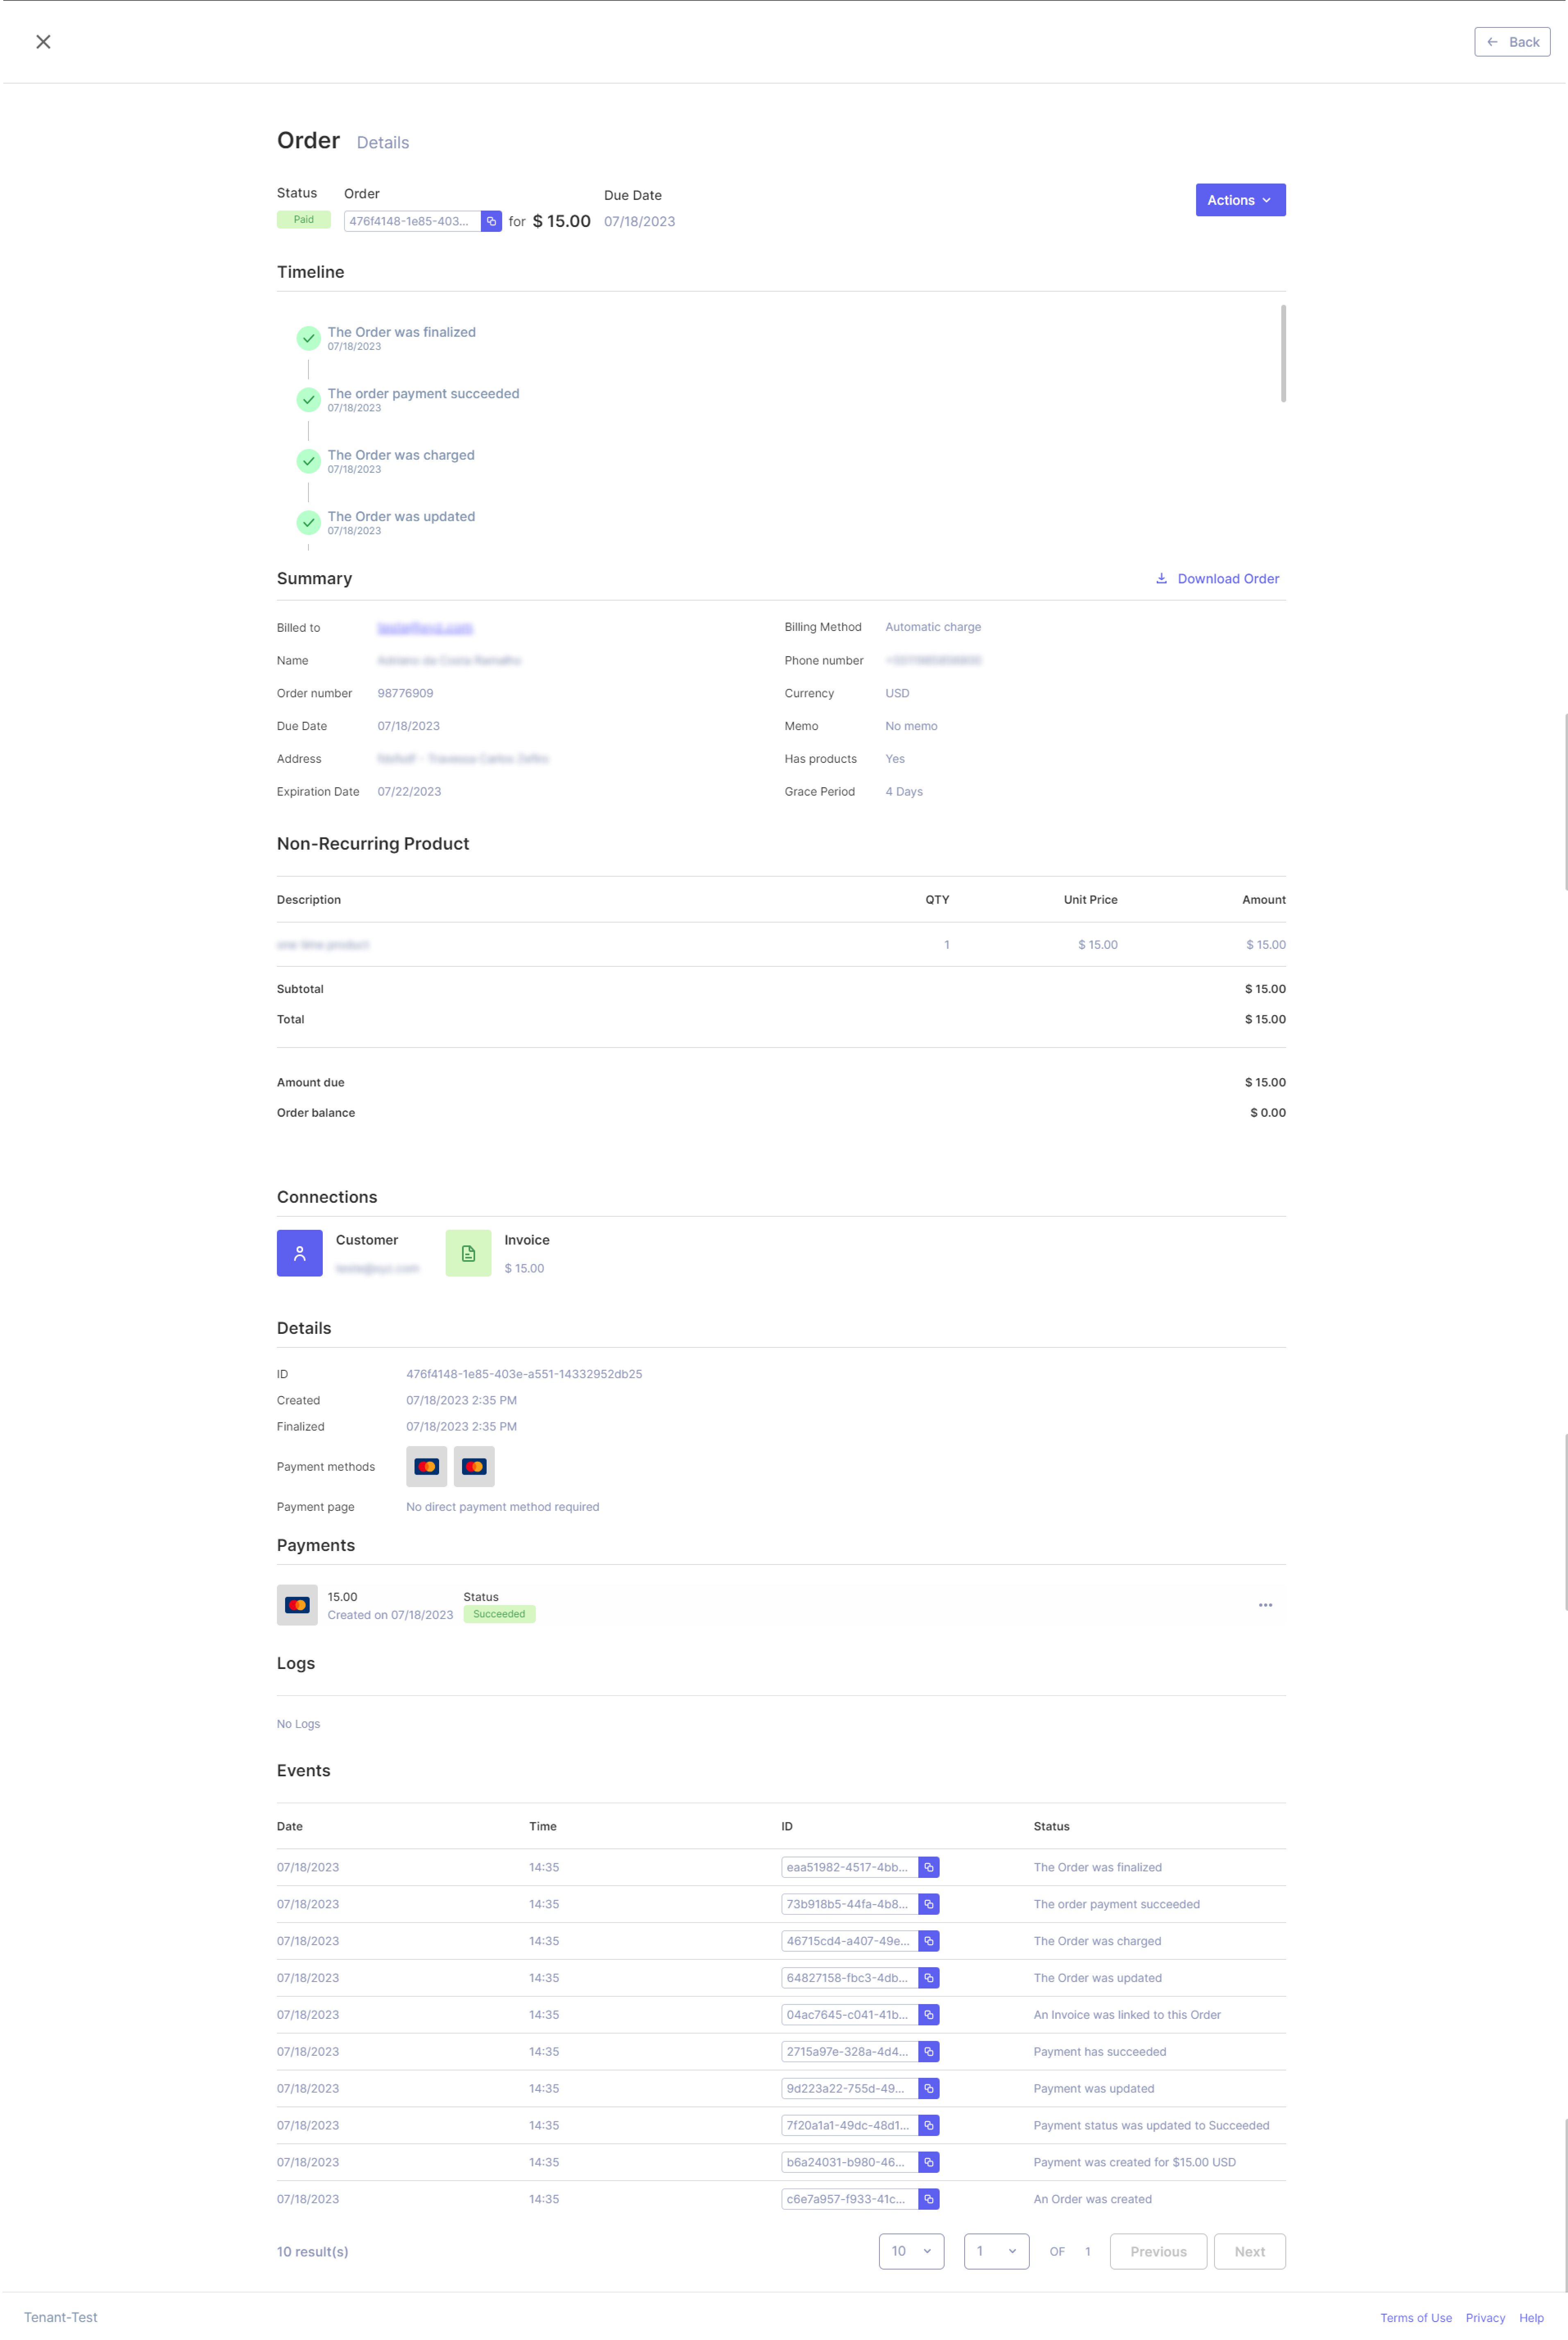This screenshot has width=1568, height=2340.
Task: Click the Order was finalized check icon
Action: (x=308, y=338)
